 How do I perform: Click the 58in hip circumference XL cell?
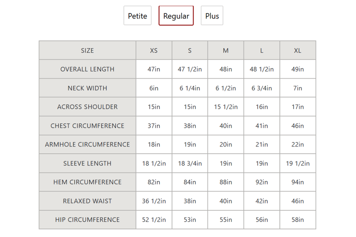point(298,220)
